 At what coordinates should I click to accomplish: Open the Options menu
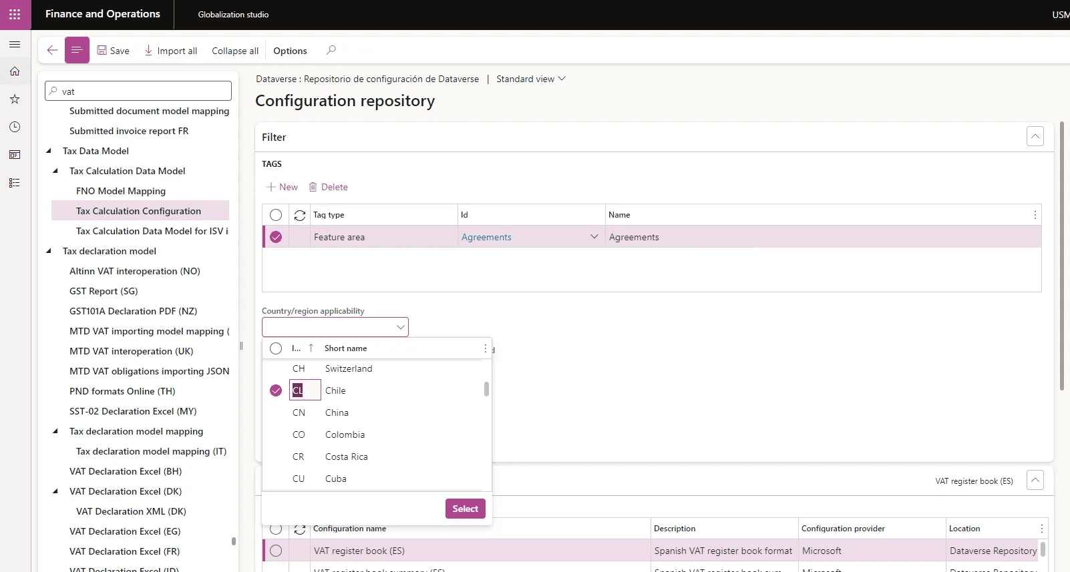pos(290,51)
